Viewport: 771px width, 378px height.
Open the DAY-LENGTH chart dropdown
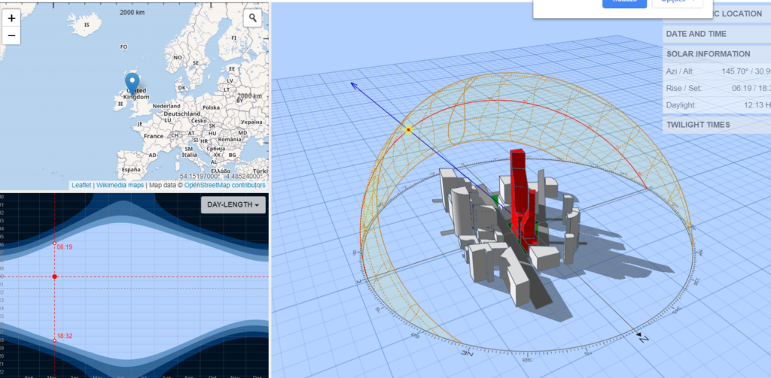(x=233, y=204)
